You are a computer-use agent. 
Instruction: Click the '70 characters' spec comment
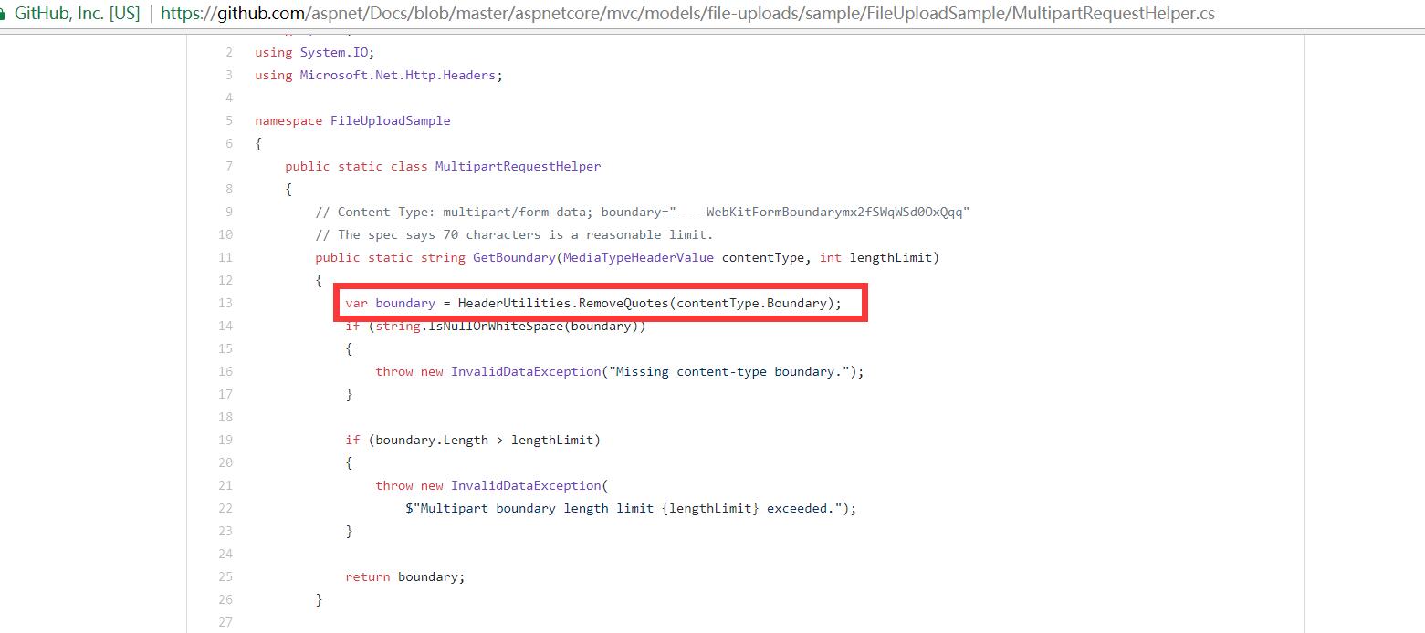coord(514,234)
